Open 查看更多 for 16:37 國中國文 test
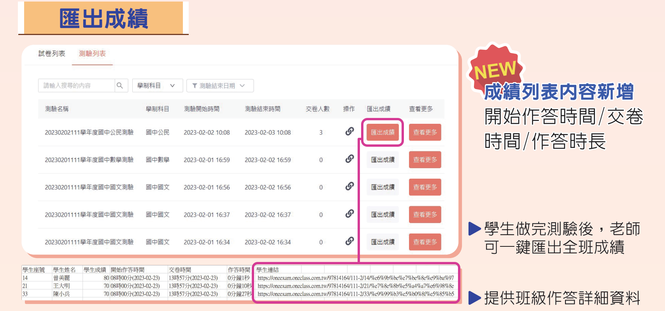The height and width of the screenshot is (311, 665). pos(425,214)
